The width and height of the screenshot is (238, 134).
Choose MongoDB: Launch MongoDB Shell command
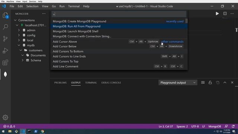tap(119, 31)
